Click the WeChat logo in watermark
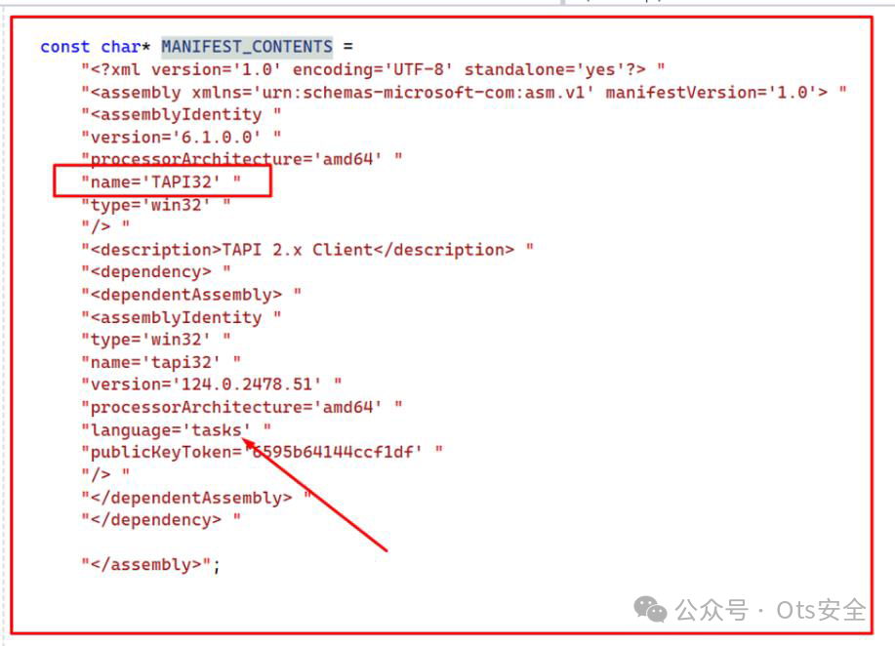Screen dimensions: 895x646 [x=650, y=609]
